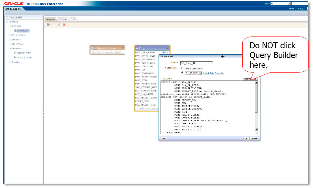Expand the List of Values node
The image size is (313, 188).
pos(10,44)
